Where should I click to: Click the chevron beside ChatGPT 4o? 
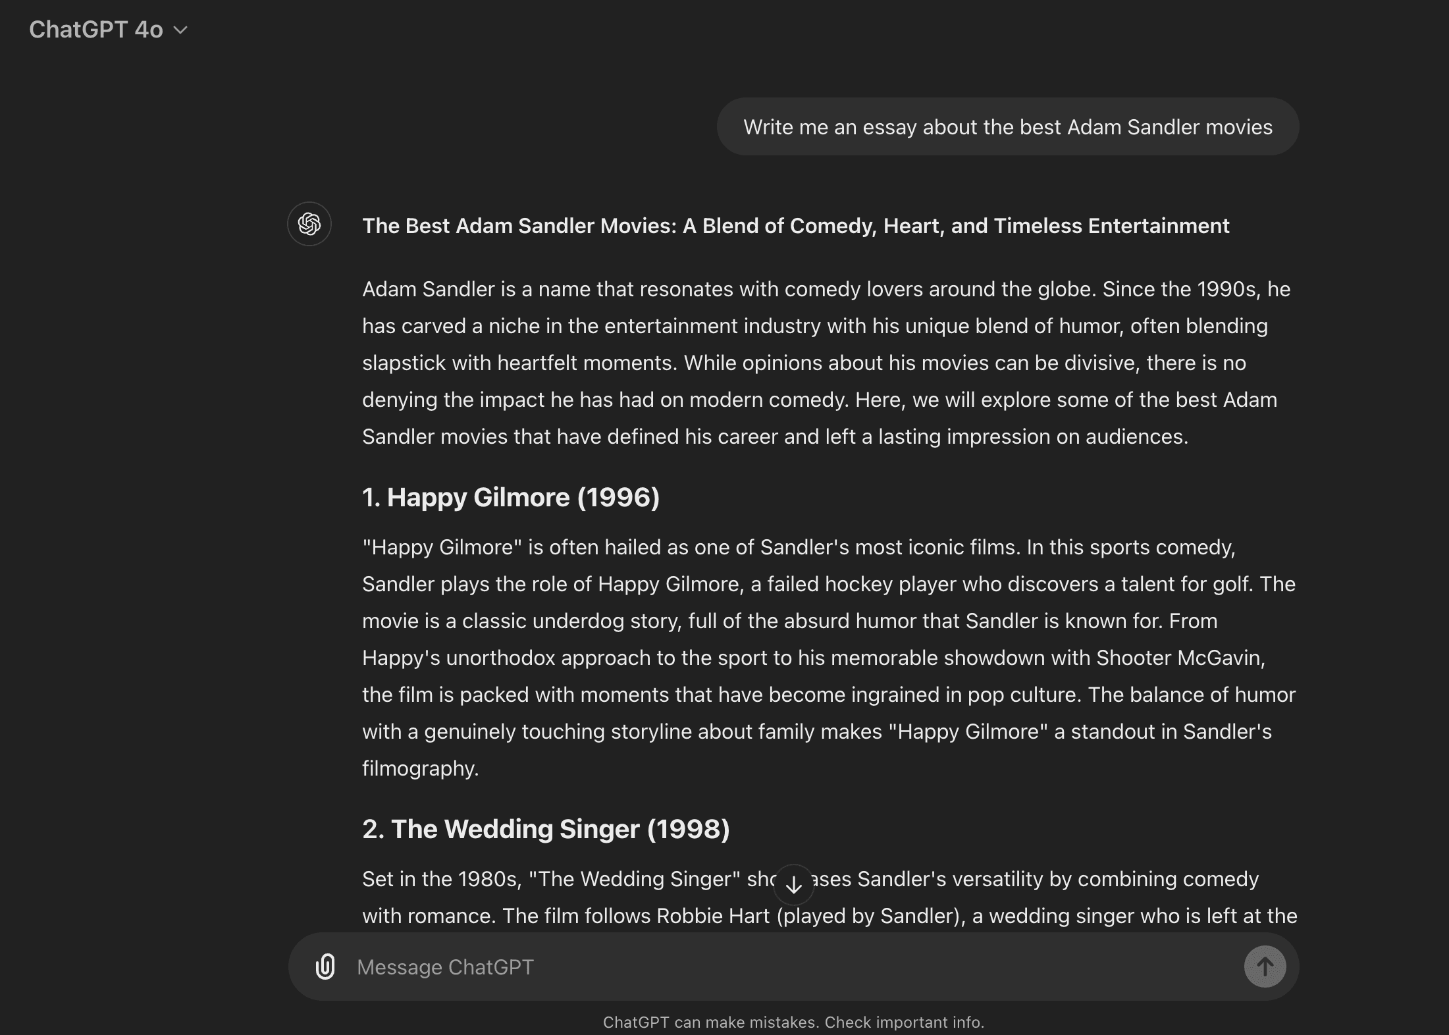(180, 30)
